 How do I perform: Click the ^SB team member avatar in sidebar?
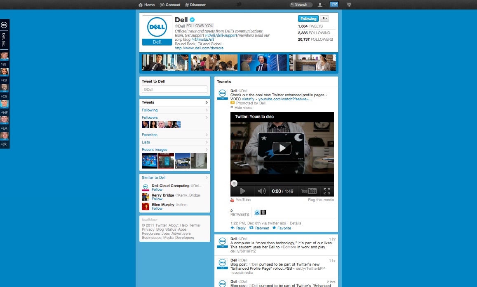click(4, 56)
